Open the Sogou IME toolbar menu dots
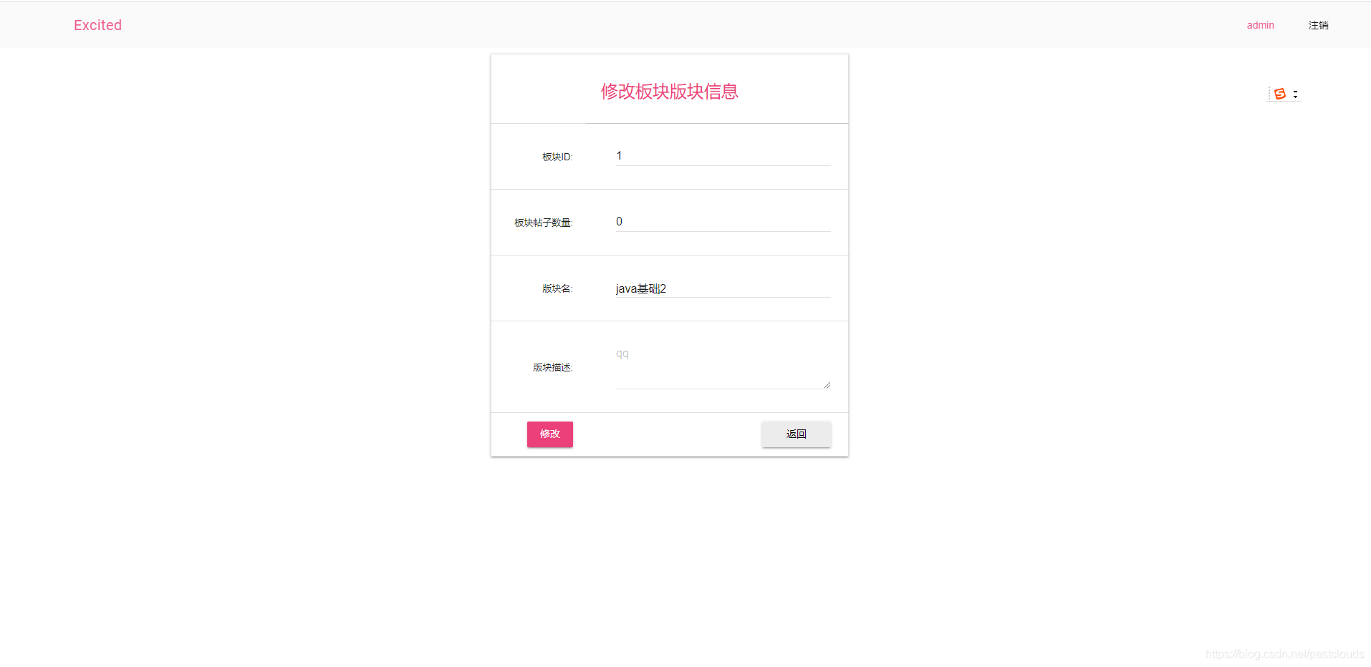Viewport: 1371px width, 667px height. point(1295,94)
